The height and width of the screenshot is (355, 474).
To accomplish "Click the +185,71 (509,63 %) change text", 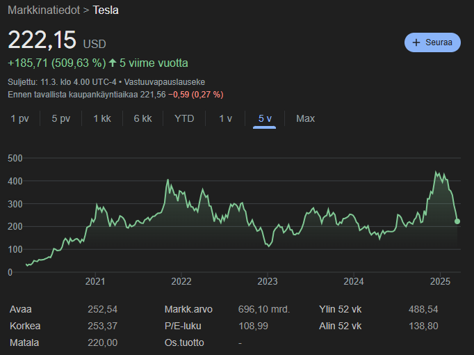I will click(57, 63).
